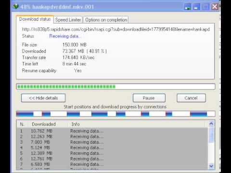Click the Hide details button
This screenshot has height=173, width=231.
43,98
